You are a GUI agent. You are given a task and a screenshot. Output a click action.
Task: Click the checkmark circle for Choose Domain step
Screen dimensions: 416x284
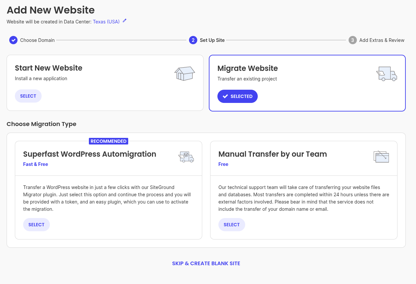(13, 40)
